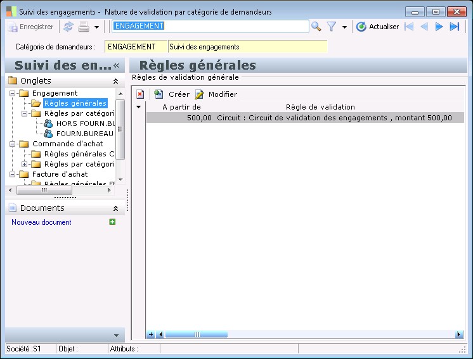Click Créer to add a validation rule
Screen dimensions: 473x359
pyautogui.click(x=172, y=94)
